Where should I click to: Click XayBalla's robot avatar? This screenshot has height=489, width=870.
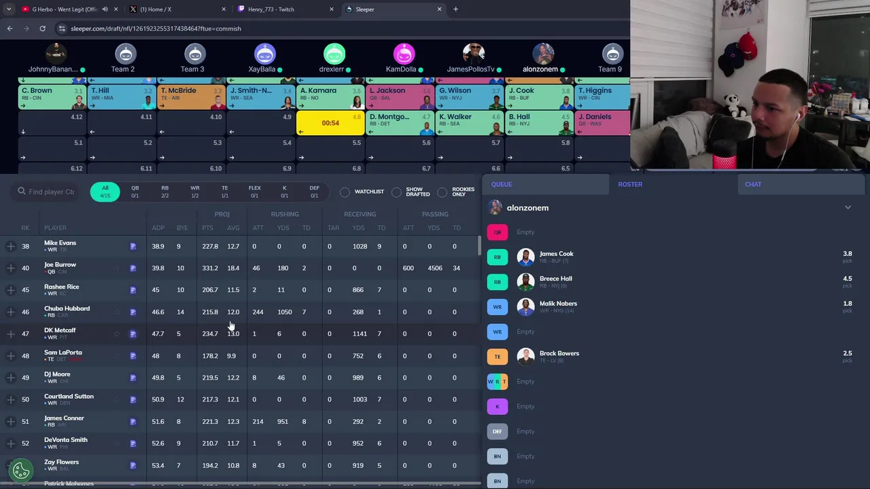264,53
